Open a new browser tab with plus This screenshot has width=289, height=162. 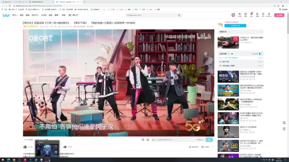coord(85,2)
